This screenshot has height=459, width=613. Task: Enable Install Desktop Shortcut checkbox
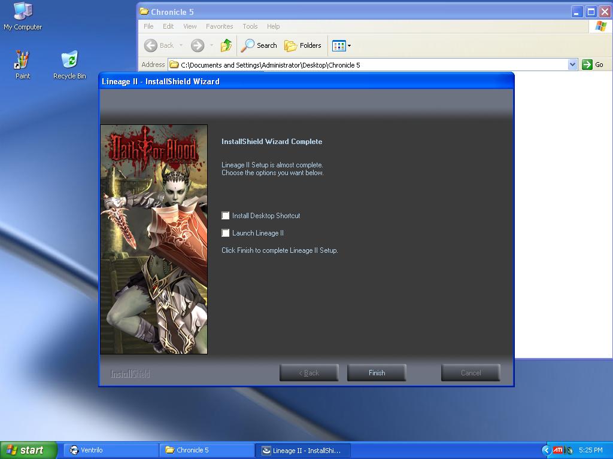(226, 216)
